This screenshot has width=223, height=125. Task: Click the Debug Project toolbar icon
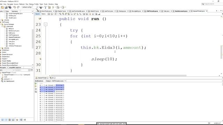point(58,7)
